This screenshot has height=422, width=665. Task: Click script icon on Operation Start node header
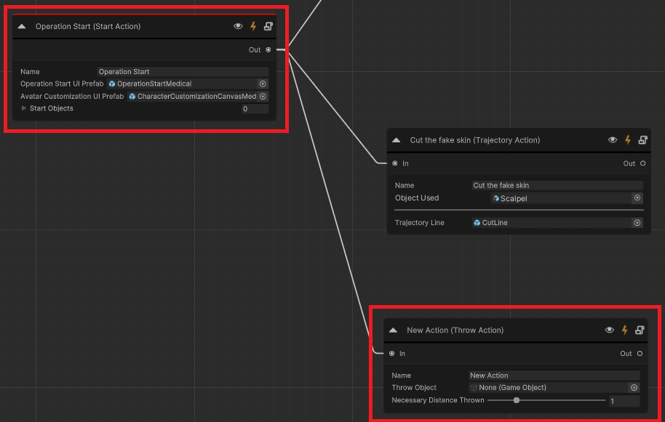[268, 26]
